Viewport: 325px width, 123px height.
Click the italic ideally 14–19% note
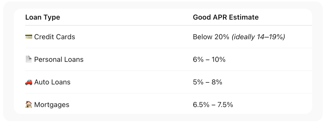258,37
